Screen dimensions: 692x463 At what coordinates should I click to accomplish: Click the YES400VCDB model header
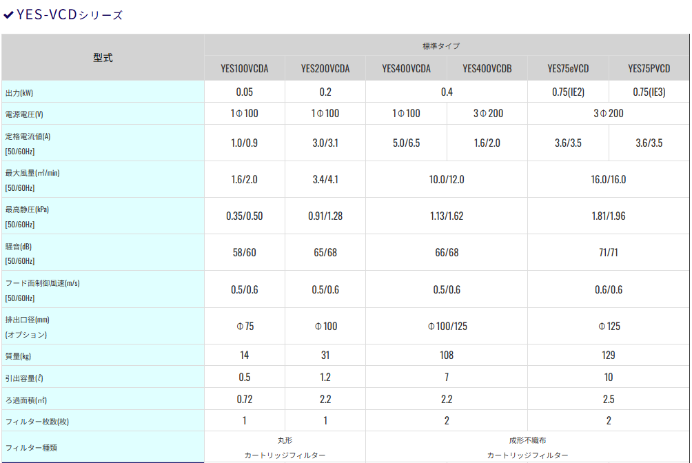tap(487, 69)
